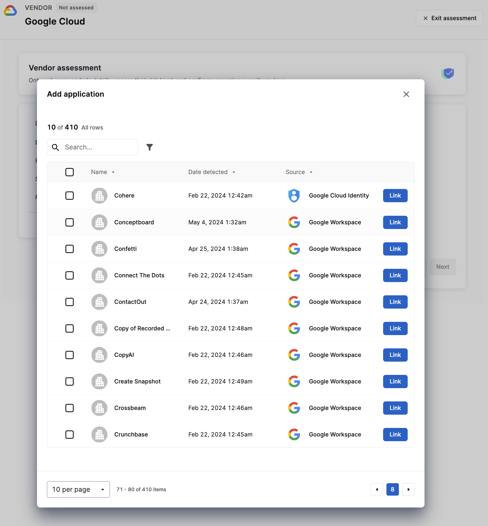Screen dimensions: 488x526
Task: Link the Copy of Recorded application
Action: [x=395, y=328]
